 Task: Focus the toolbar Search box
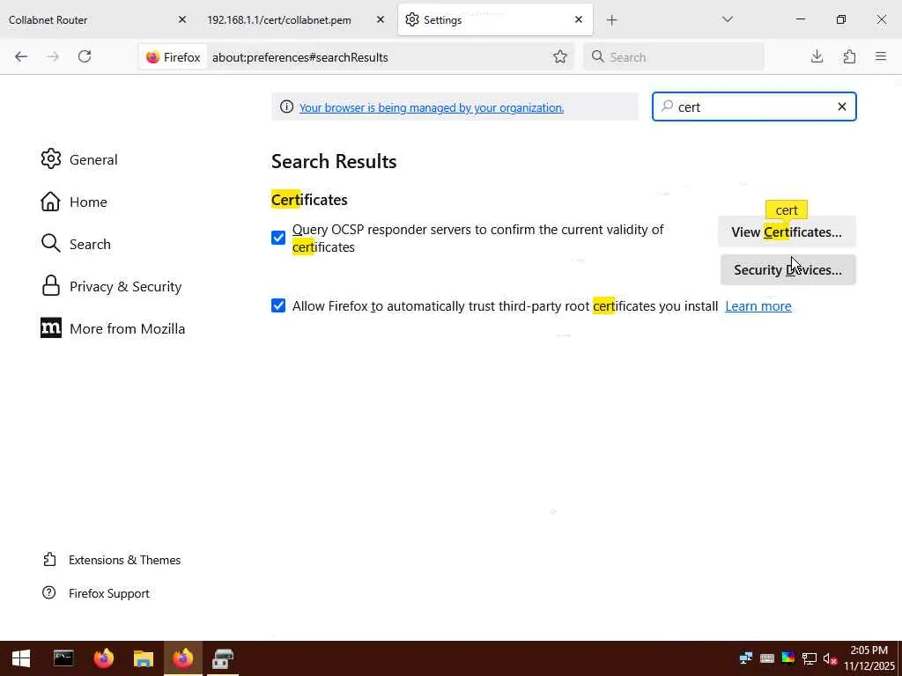[x=674, y=57]
